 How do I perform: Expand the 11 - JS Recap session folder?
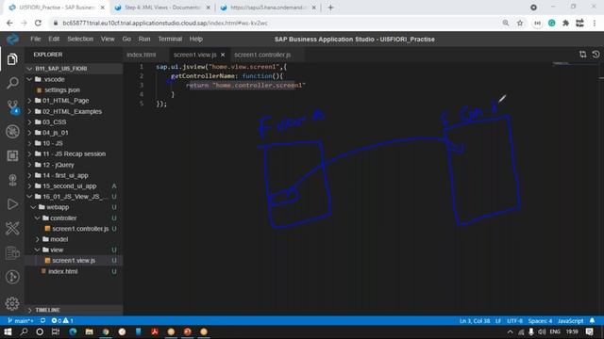pyautogui.click(x=29, y=153)
